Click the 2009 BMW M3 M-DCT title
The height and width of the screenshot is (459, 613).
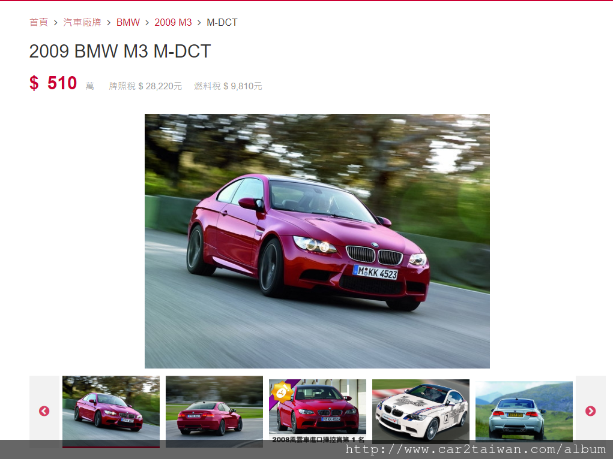[119, 52]
